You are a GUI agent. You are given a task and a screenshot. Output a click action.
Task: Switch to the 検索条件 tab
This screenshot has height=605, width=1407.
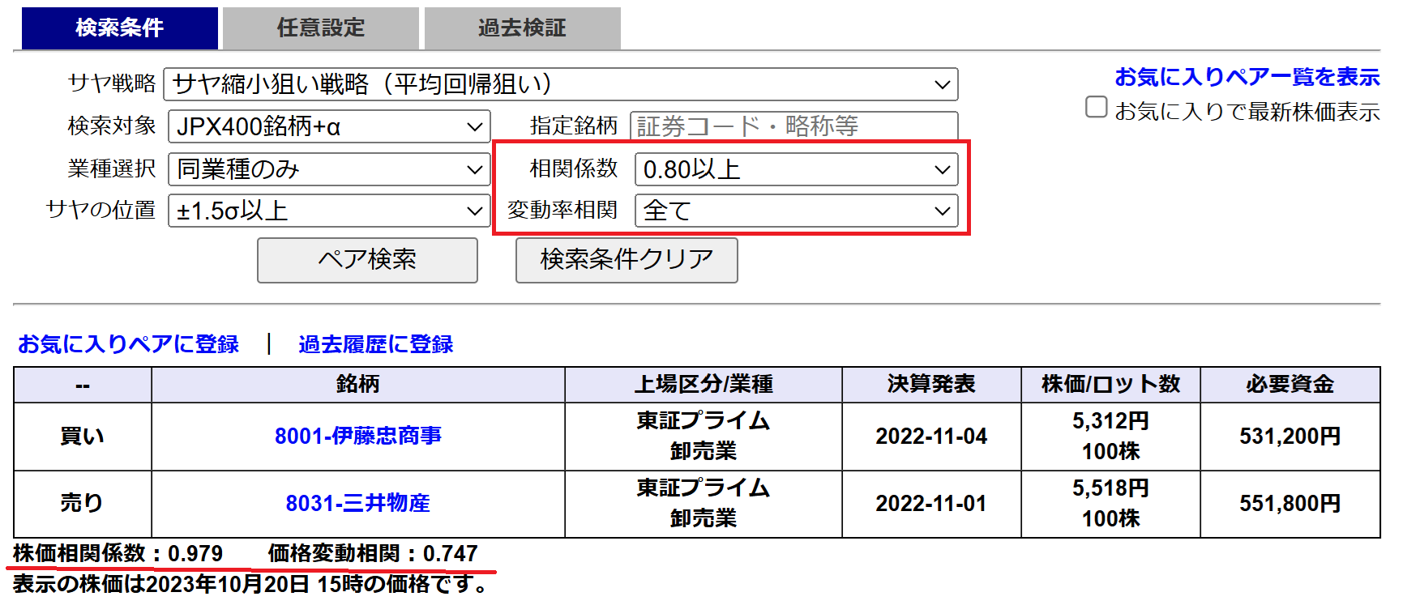(x=119, y=28)
